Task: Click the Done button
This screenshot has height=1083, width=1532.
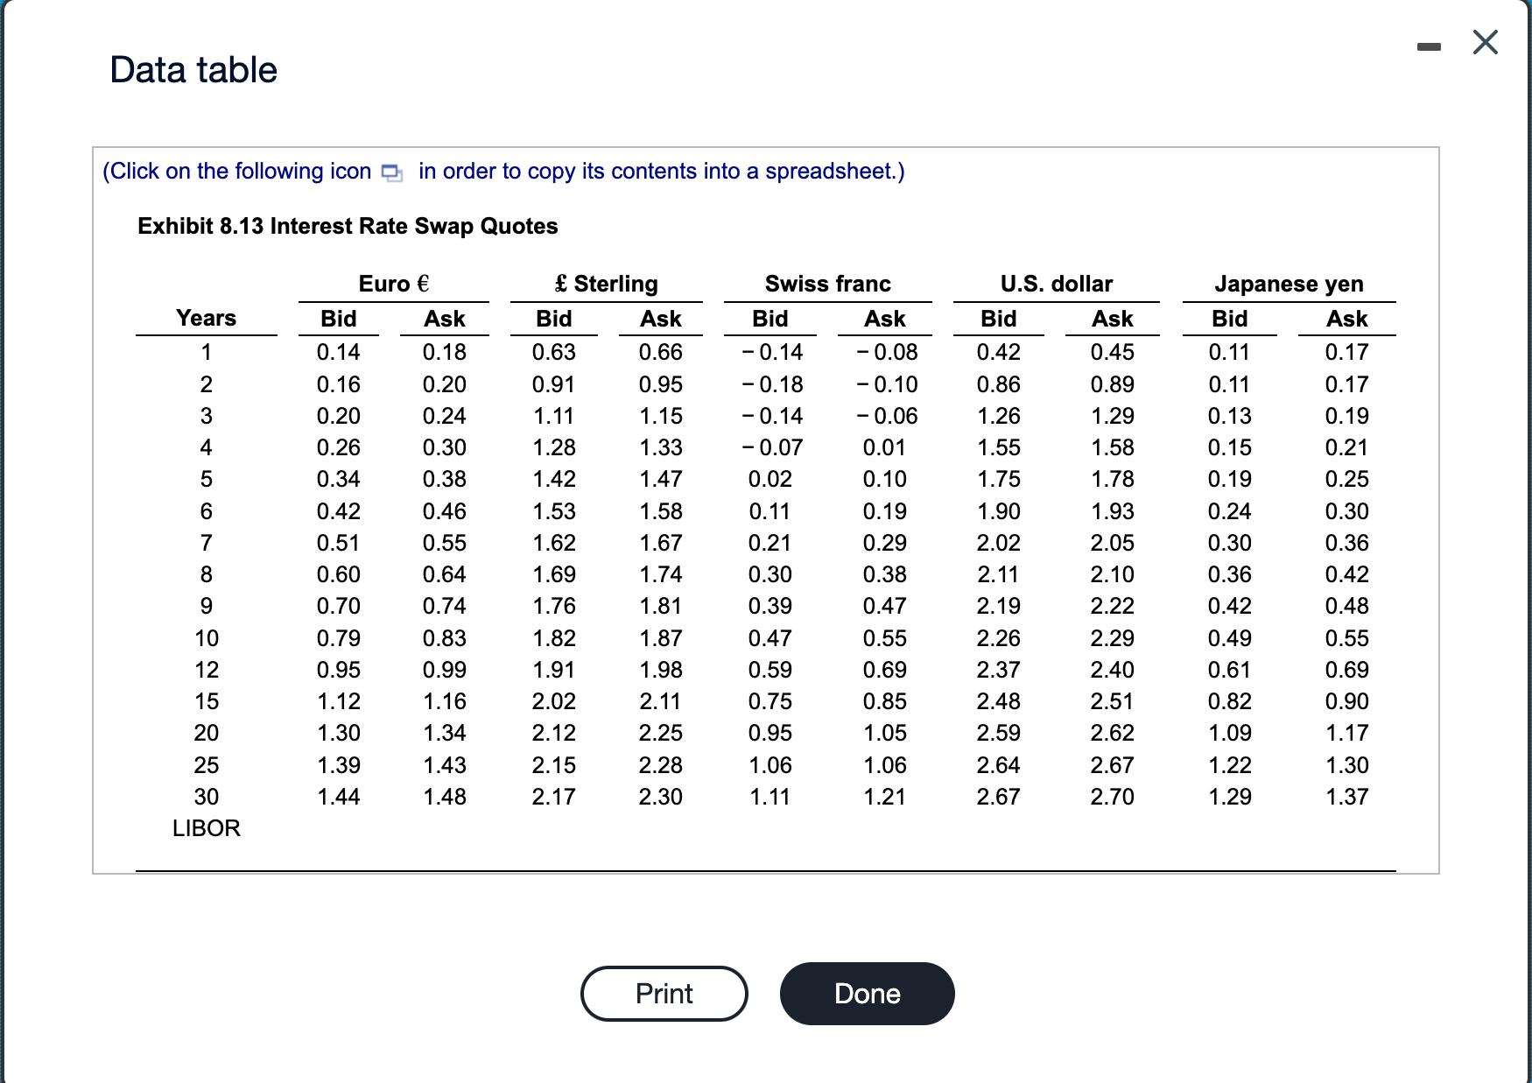Action: click(867, 994)
